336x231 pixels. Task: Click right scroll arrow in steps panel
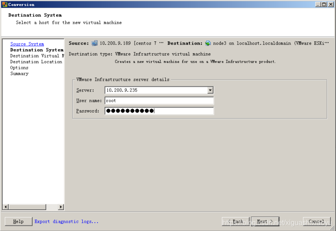[61, 207]
